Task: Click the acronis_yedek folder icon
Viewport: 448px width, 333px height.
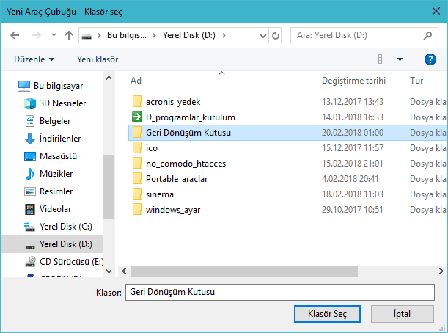Action: point(137,101)
